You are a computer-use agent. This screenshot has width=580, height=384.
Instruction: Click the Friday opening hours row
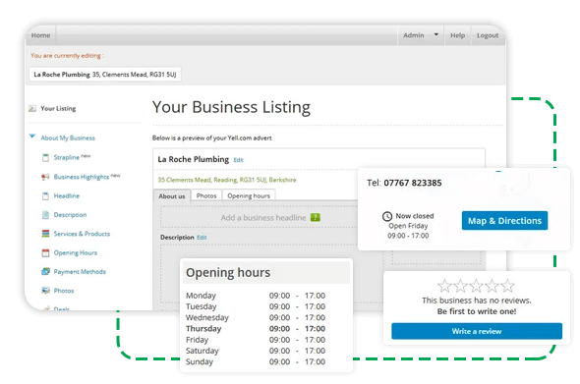[256, 340]
